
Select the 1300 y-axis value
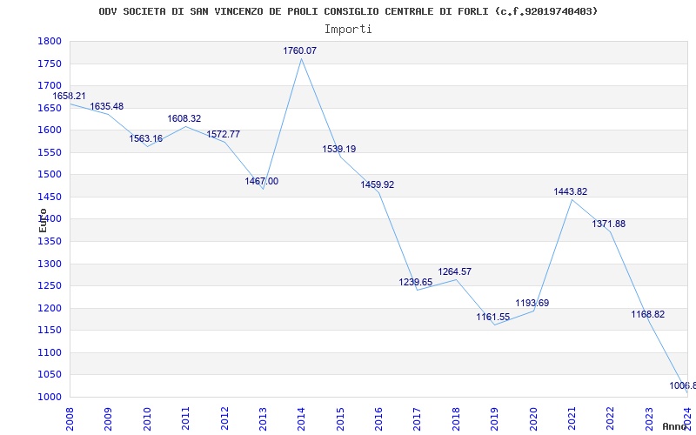click(50, 264)
